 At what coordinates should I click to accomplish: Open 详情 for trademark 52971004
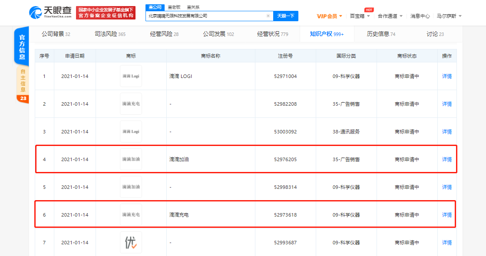click(x=446, y=76)
